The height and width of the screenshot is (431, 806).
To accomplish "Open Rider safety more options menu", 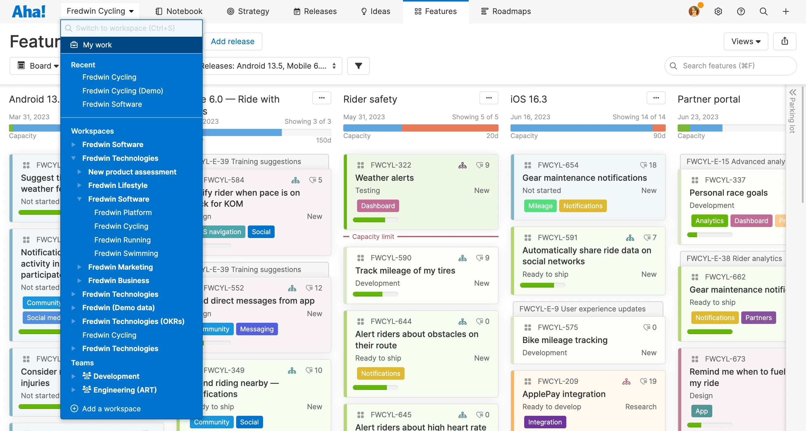I will [489, 98].
